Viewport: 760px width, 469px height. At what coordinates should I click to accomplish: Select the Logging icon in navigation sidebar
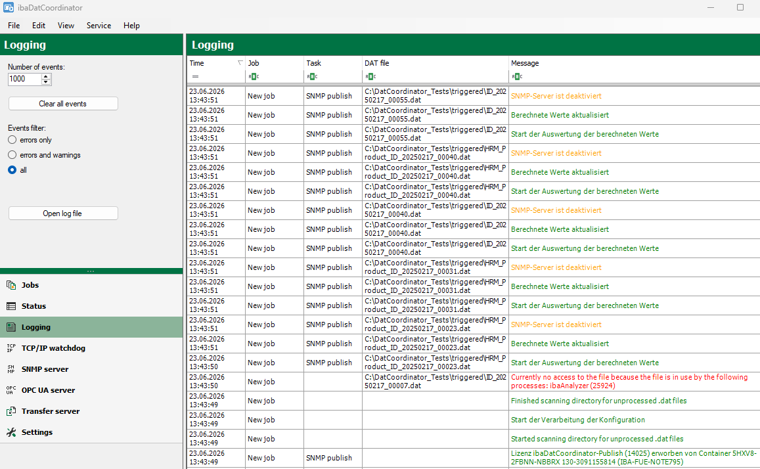click(x=11, y=327)
